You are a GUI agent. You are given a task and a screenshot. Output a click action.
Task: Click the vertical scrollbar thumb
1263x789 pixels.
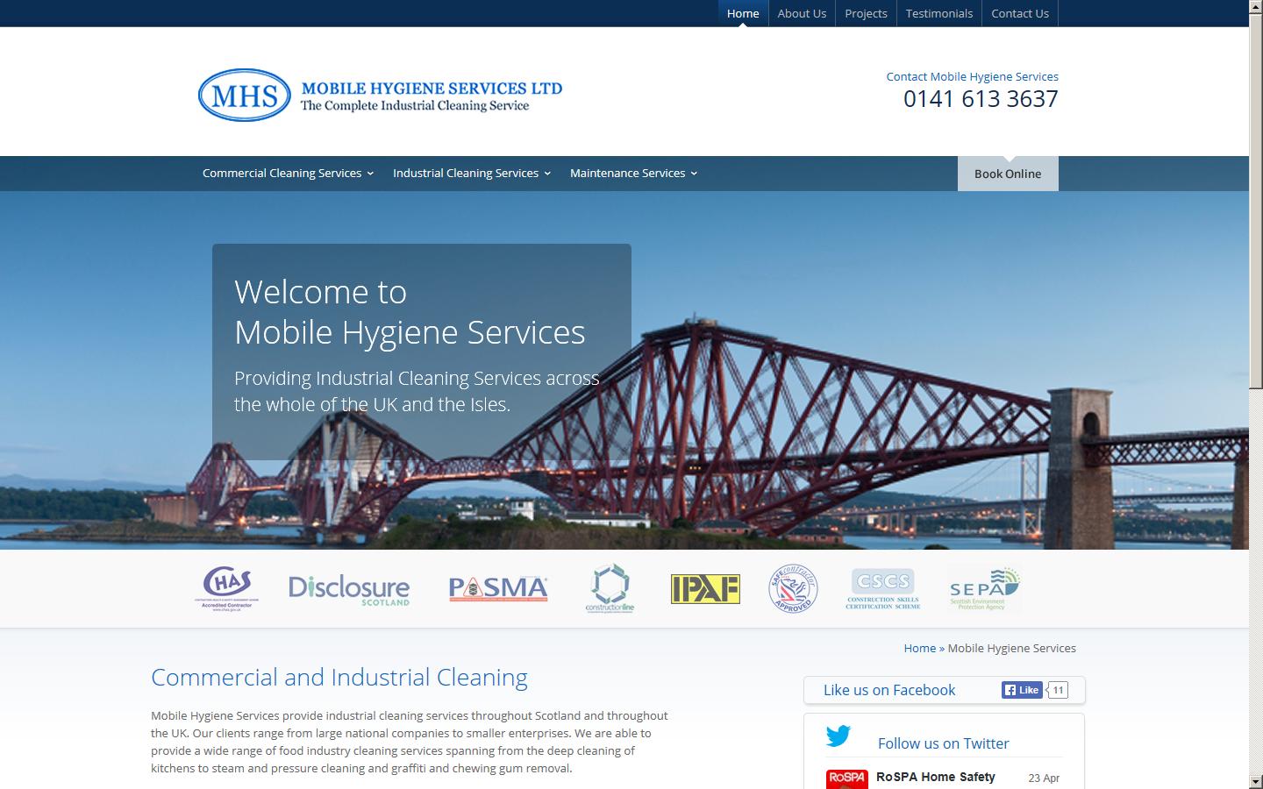coord(1256,201)
